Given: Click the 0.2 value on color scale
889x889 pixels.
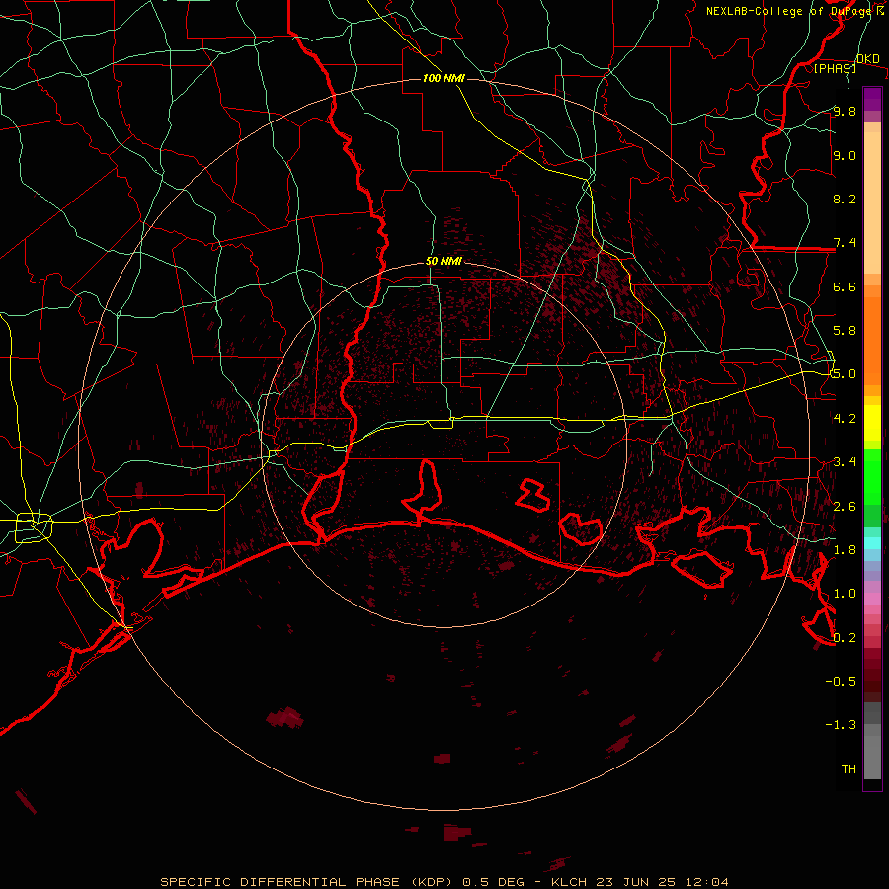Looking at the screenshot, I should [x=845, y=638].
